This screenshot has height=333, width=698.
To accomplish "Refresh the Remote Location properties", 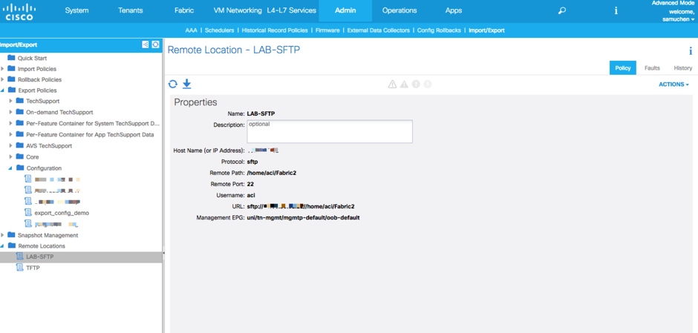I will click(x=173, y=84).
